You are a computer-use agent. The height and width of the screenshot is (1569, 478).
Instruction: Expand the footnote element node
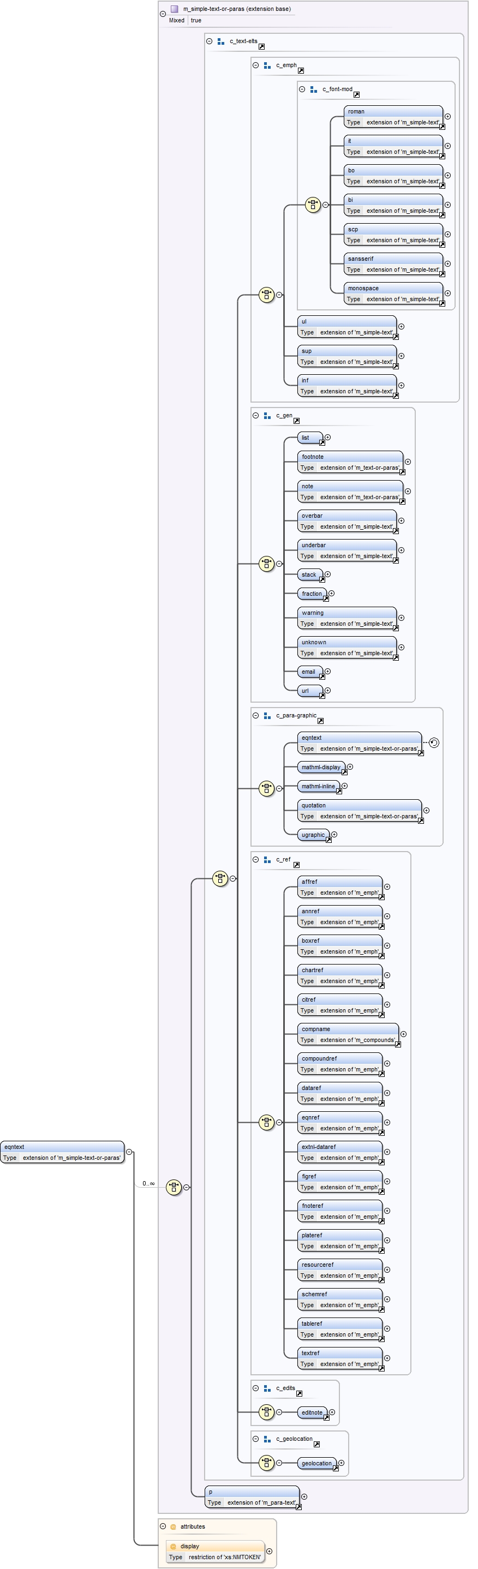coord(408,462)
